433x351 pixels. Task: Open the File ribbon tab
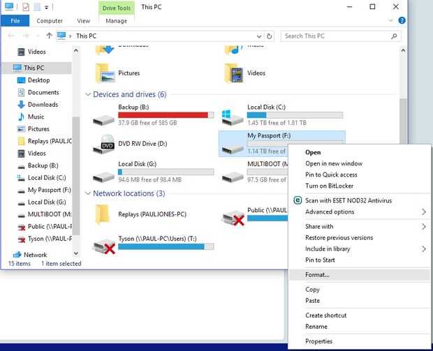15,21
